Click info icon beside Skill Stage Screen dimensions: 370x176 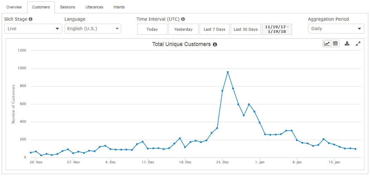click(30, 19)
